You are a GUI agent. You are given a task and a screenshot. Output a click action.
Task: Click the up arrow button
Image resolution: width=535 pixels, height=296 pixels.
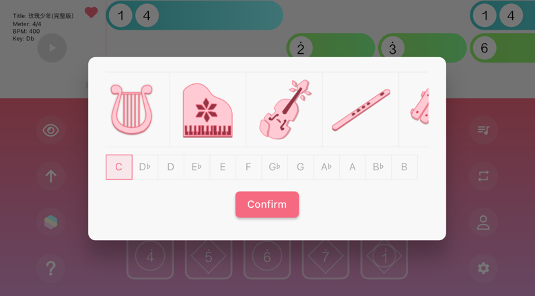point(51,176)
